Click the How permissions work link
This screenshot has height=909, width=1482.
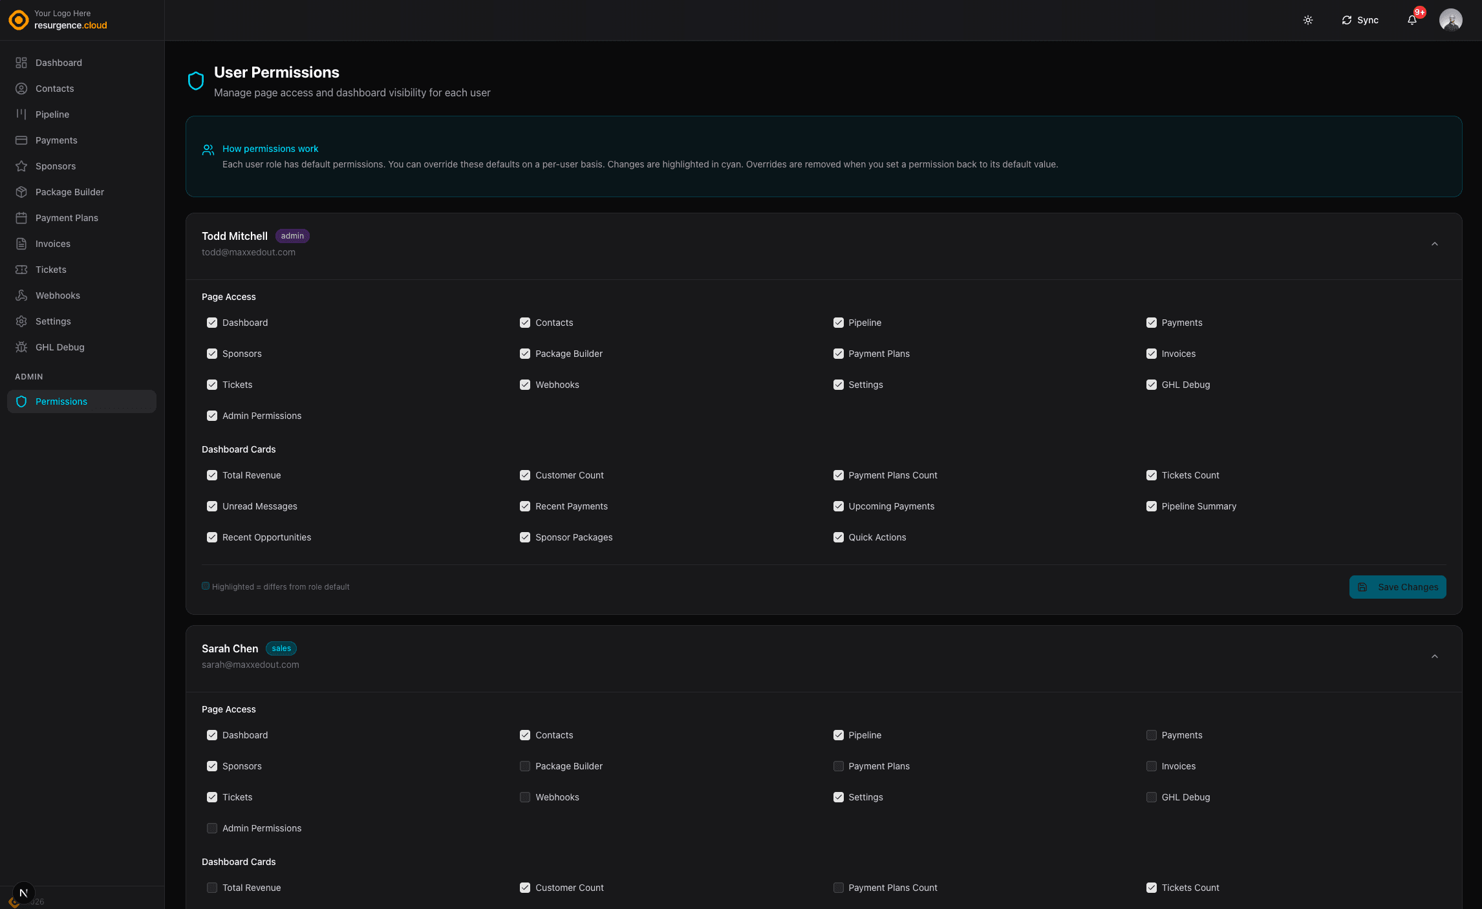coord(270,149)
